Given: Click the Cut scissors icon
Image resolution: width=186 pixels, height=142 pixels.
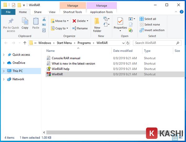Looking at the screenshot, I should coord(44,19).
